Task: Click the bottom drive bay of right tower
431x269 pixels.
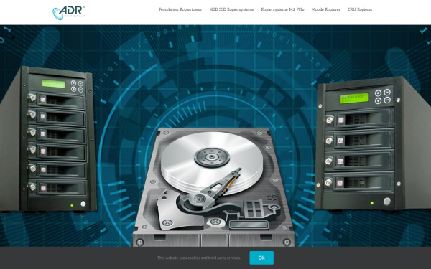Action: [359, 181]
